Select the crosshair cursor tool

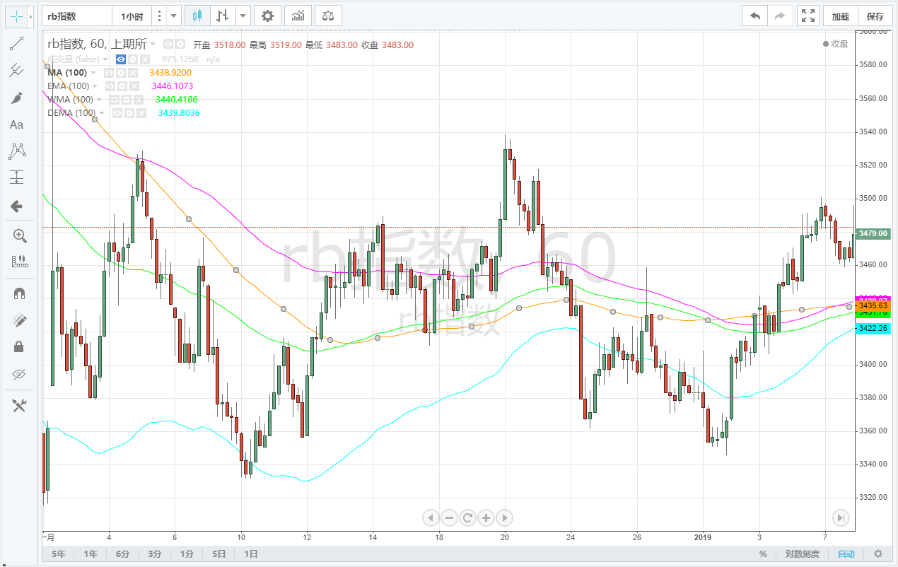tap(16, 16)
